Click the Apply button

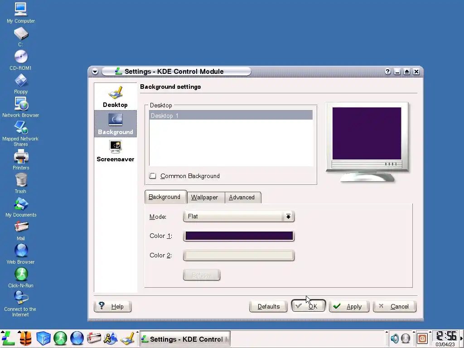(349, 306)
